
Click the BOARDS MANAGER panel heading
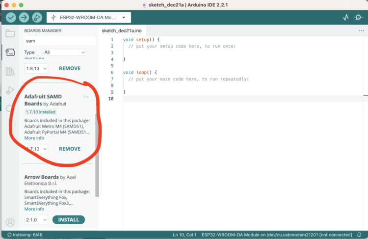point(43,31)
